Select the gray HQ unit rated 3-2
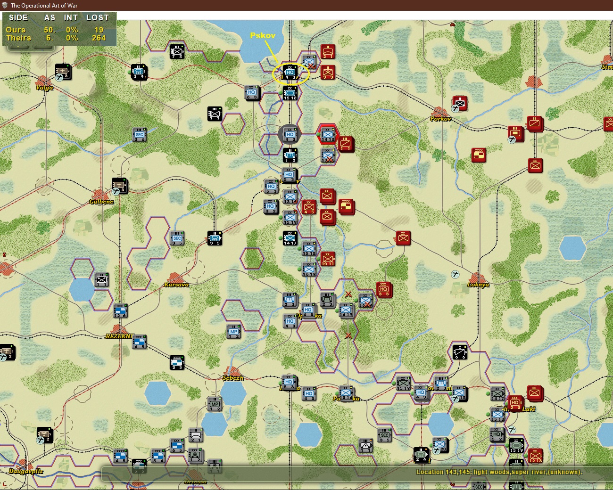Viewport: 613px width, 490px height. (x=271, y=206)
